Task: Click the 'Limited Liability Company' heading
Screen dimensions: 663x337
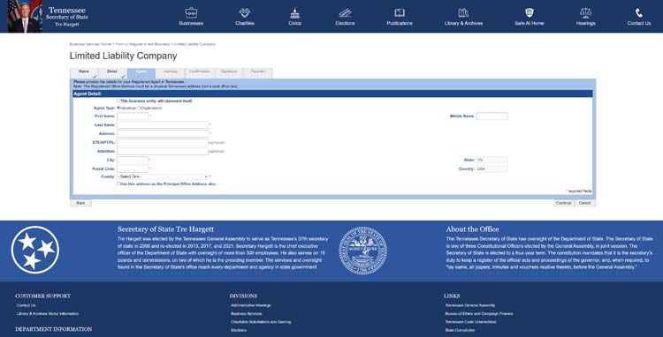Action: [x=123, y=56]
